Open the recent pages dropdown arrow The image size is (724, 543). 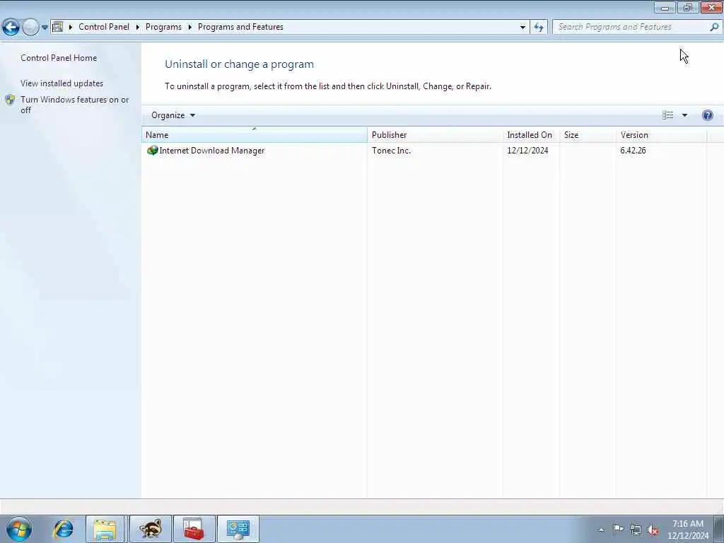(45, 28)
